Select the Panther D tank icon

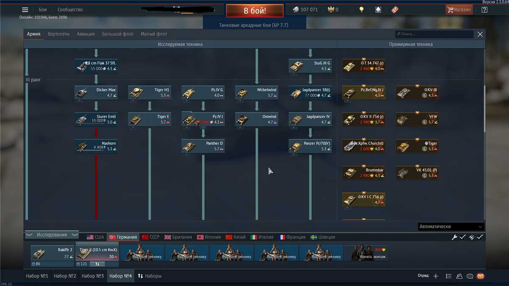click(x=189, y=146)
